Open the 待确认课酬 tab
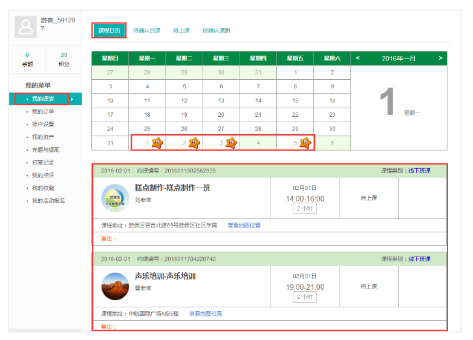 tap(216, 30)
